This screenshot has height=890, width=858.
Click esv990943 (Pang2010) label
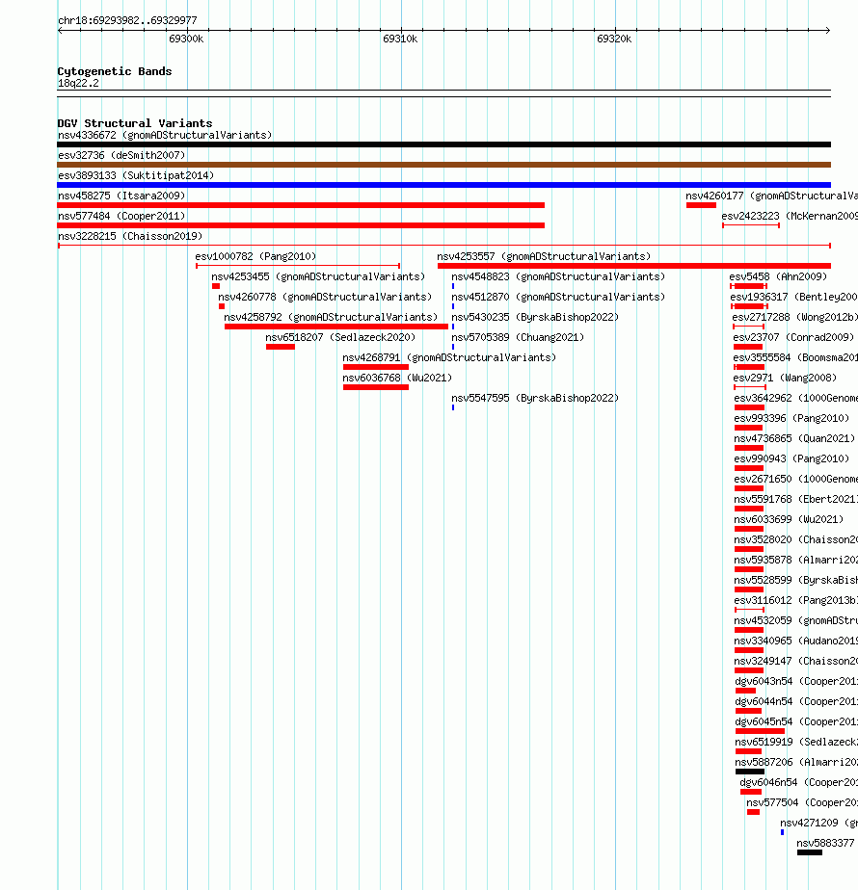pos(791,458)
